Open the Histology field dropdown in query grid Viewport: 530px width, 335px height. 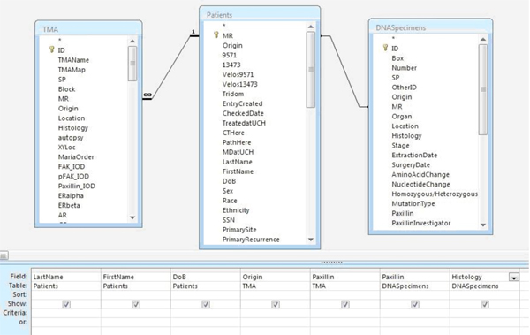point(514,278)
